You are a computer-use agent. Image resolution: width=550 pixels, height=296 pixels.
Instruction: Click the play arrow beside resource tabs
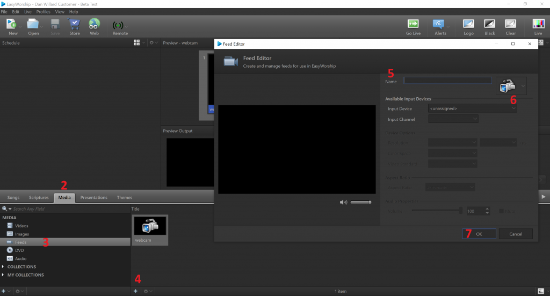(x=544, y=197)
